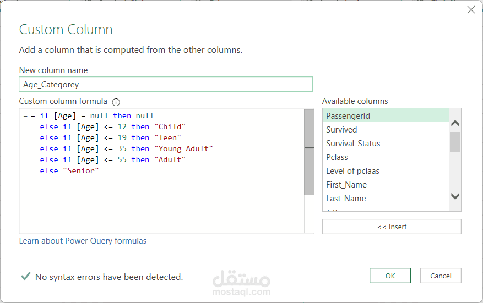Cancel the Custom Column dialog

coord(441,276)
